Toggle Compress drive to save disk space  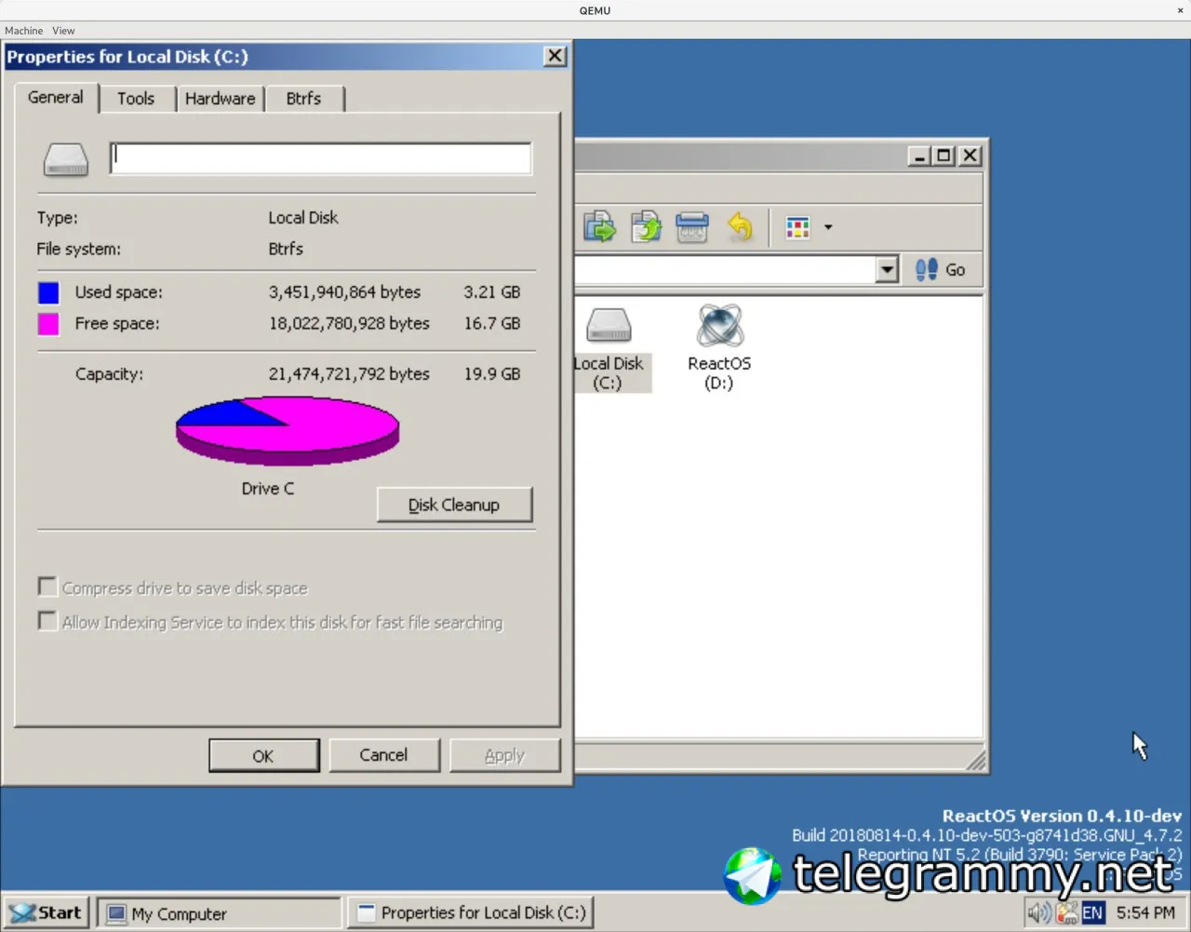click(x=47, y=587)
